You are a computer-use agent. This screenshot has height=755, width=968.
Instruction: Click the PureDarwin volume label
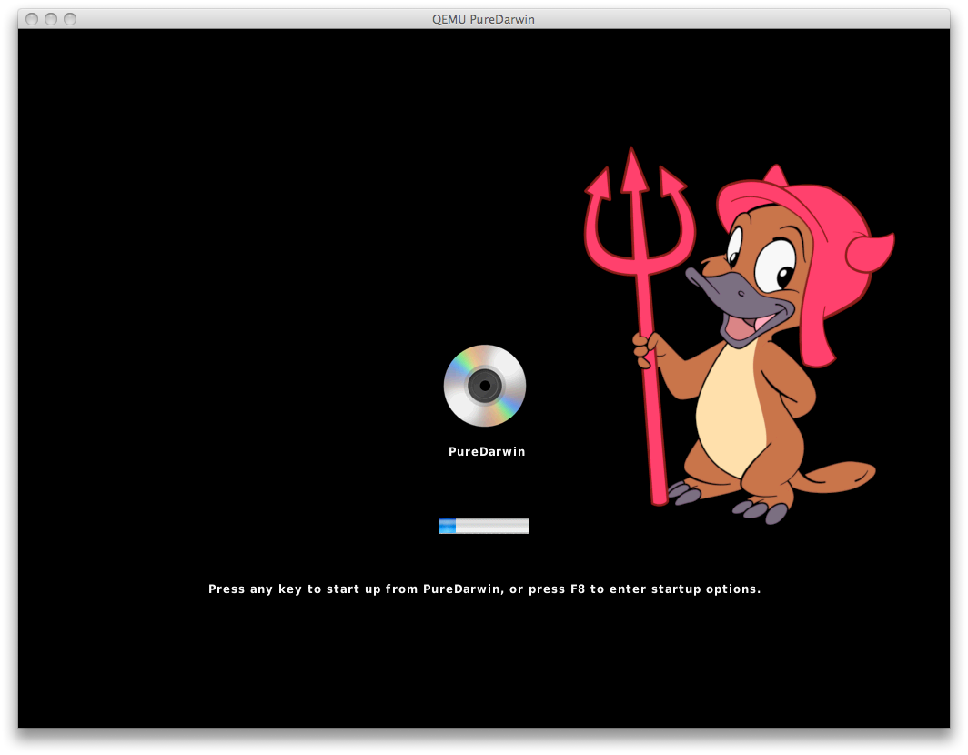tap(487, 452)
